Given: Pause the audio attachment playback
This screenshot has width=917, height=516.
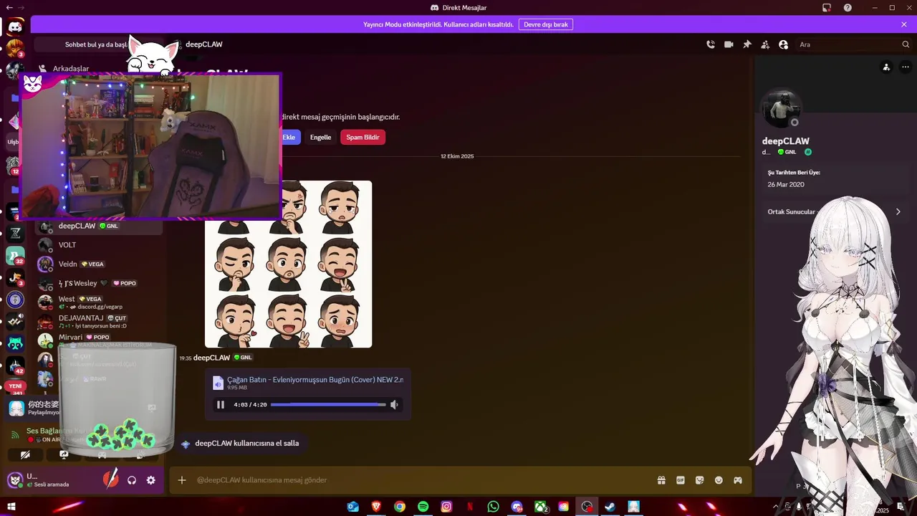Looking at the screenshot, I should 221,405.
